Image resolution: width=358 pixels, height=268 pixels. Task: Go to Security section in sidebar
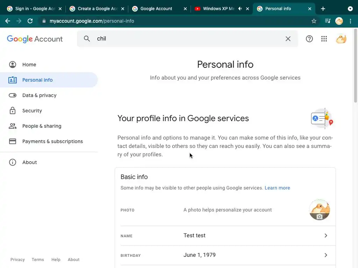(x=32, y=111)
